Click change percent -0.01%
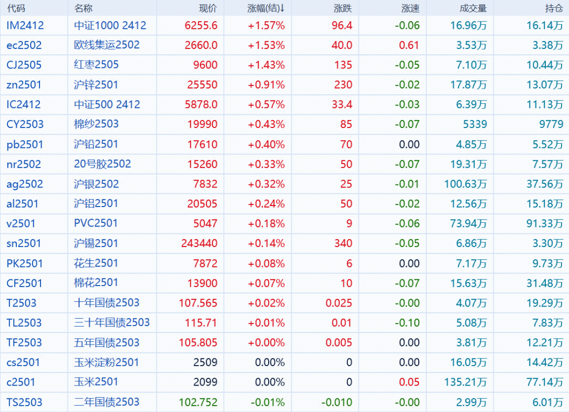 coord(268,402)
